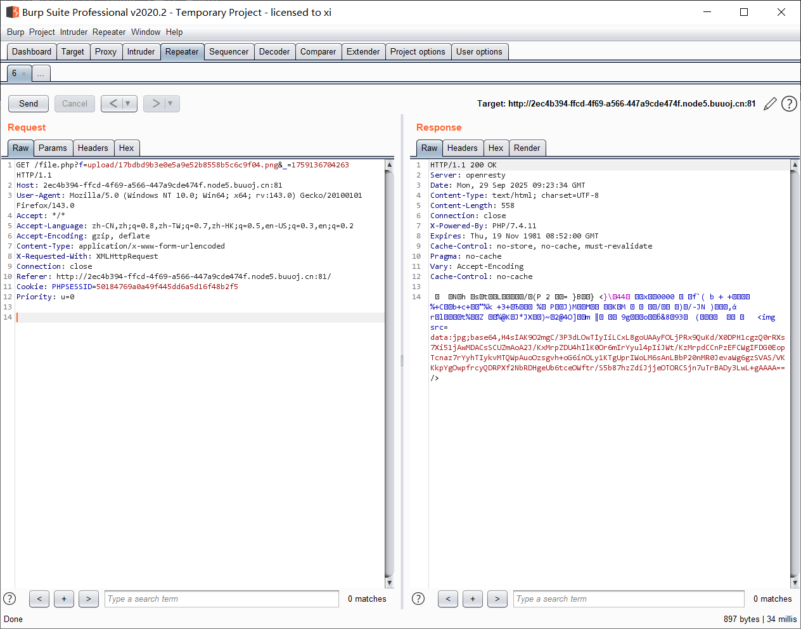Open request search help icon
This screenshot has width=801, height=629.
click(x=10, y=599)
